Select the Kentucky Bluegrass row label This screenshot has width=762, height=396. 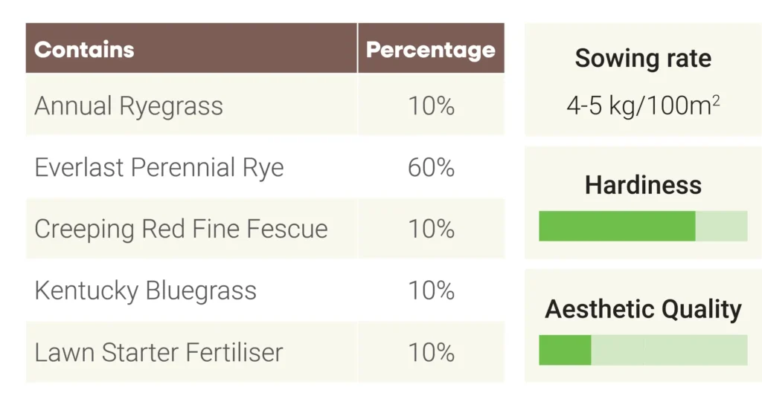[x=145, y=290]
